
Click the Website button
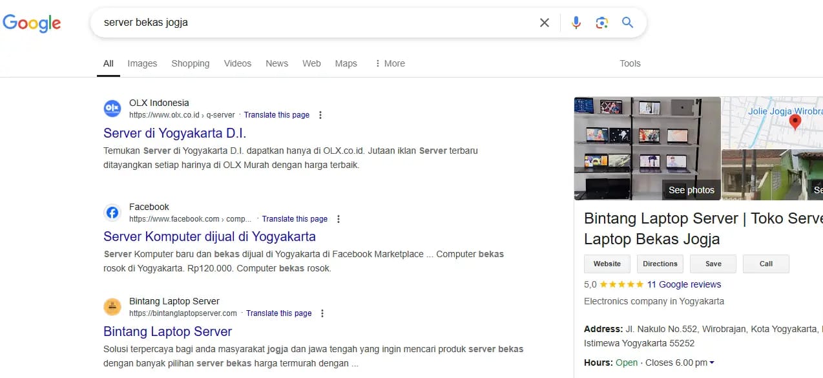click(607, 264)
